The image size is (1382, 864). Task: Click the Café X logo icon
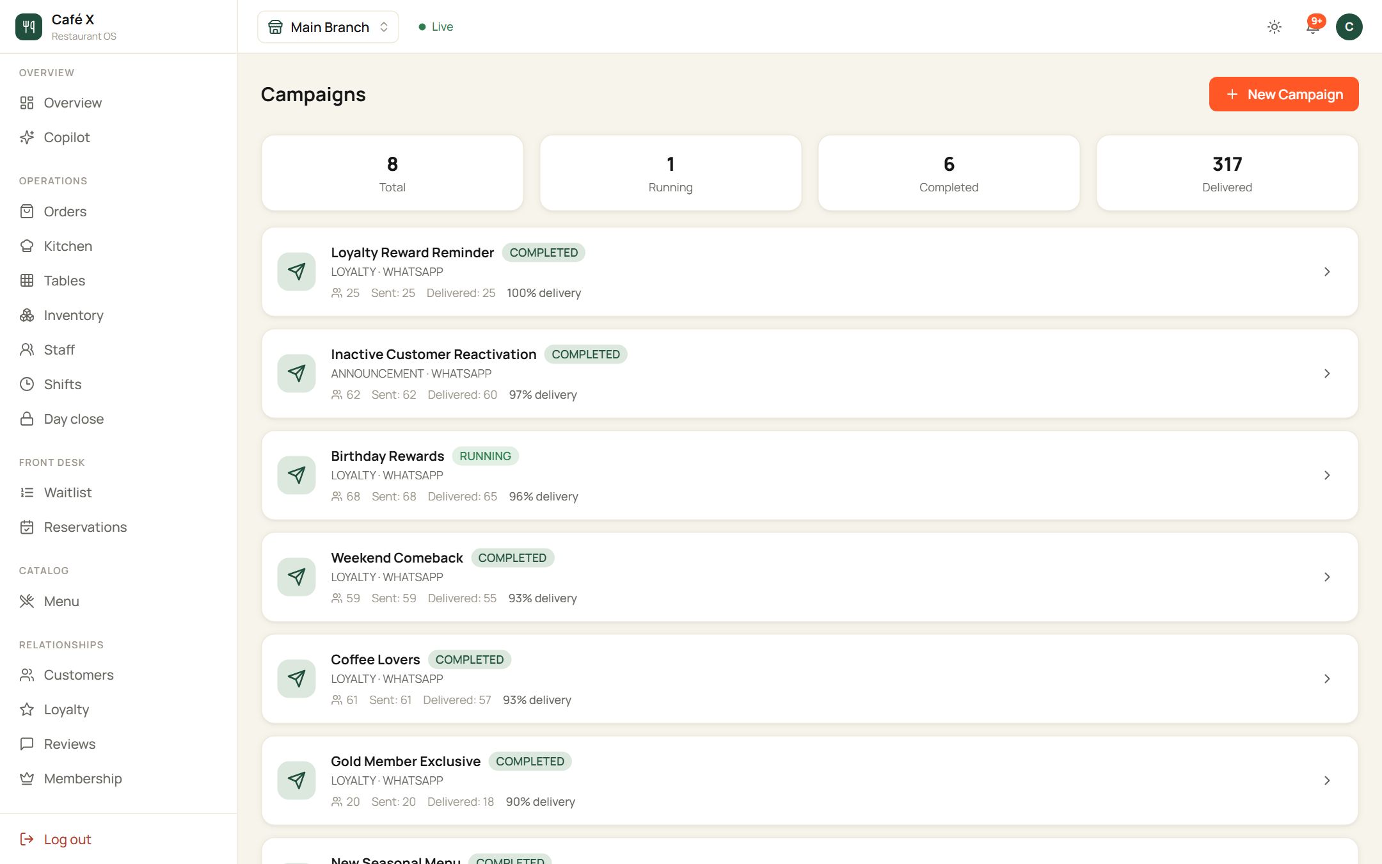(x=28, y=27)
